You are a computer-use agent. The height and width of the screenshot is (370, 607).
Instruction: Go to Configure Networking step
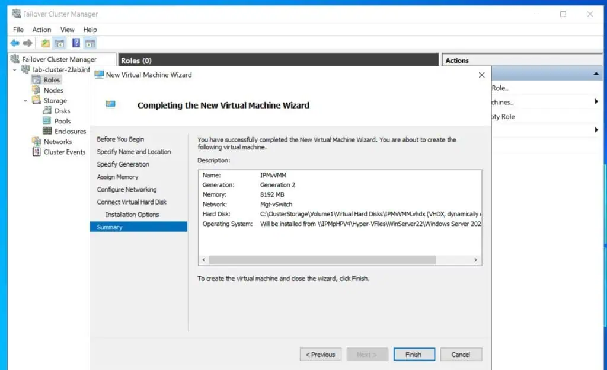tap(127, 189)
